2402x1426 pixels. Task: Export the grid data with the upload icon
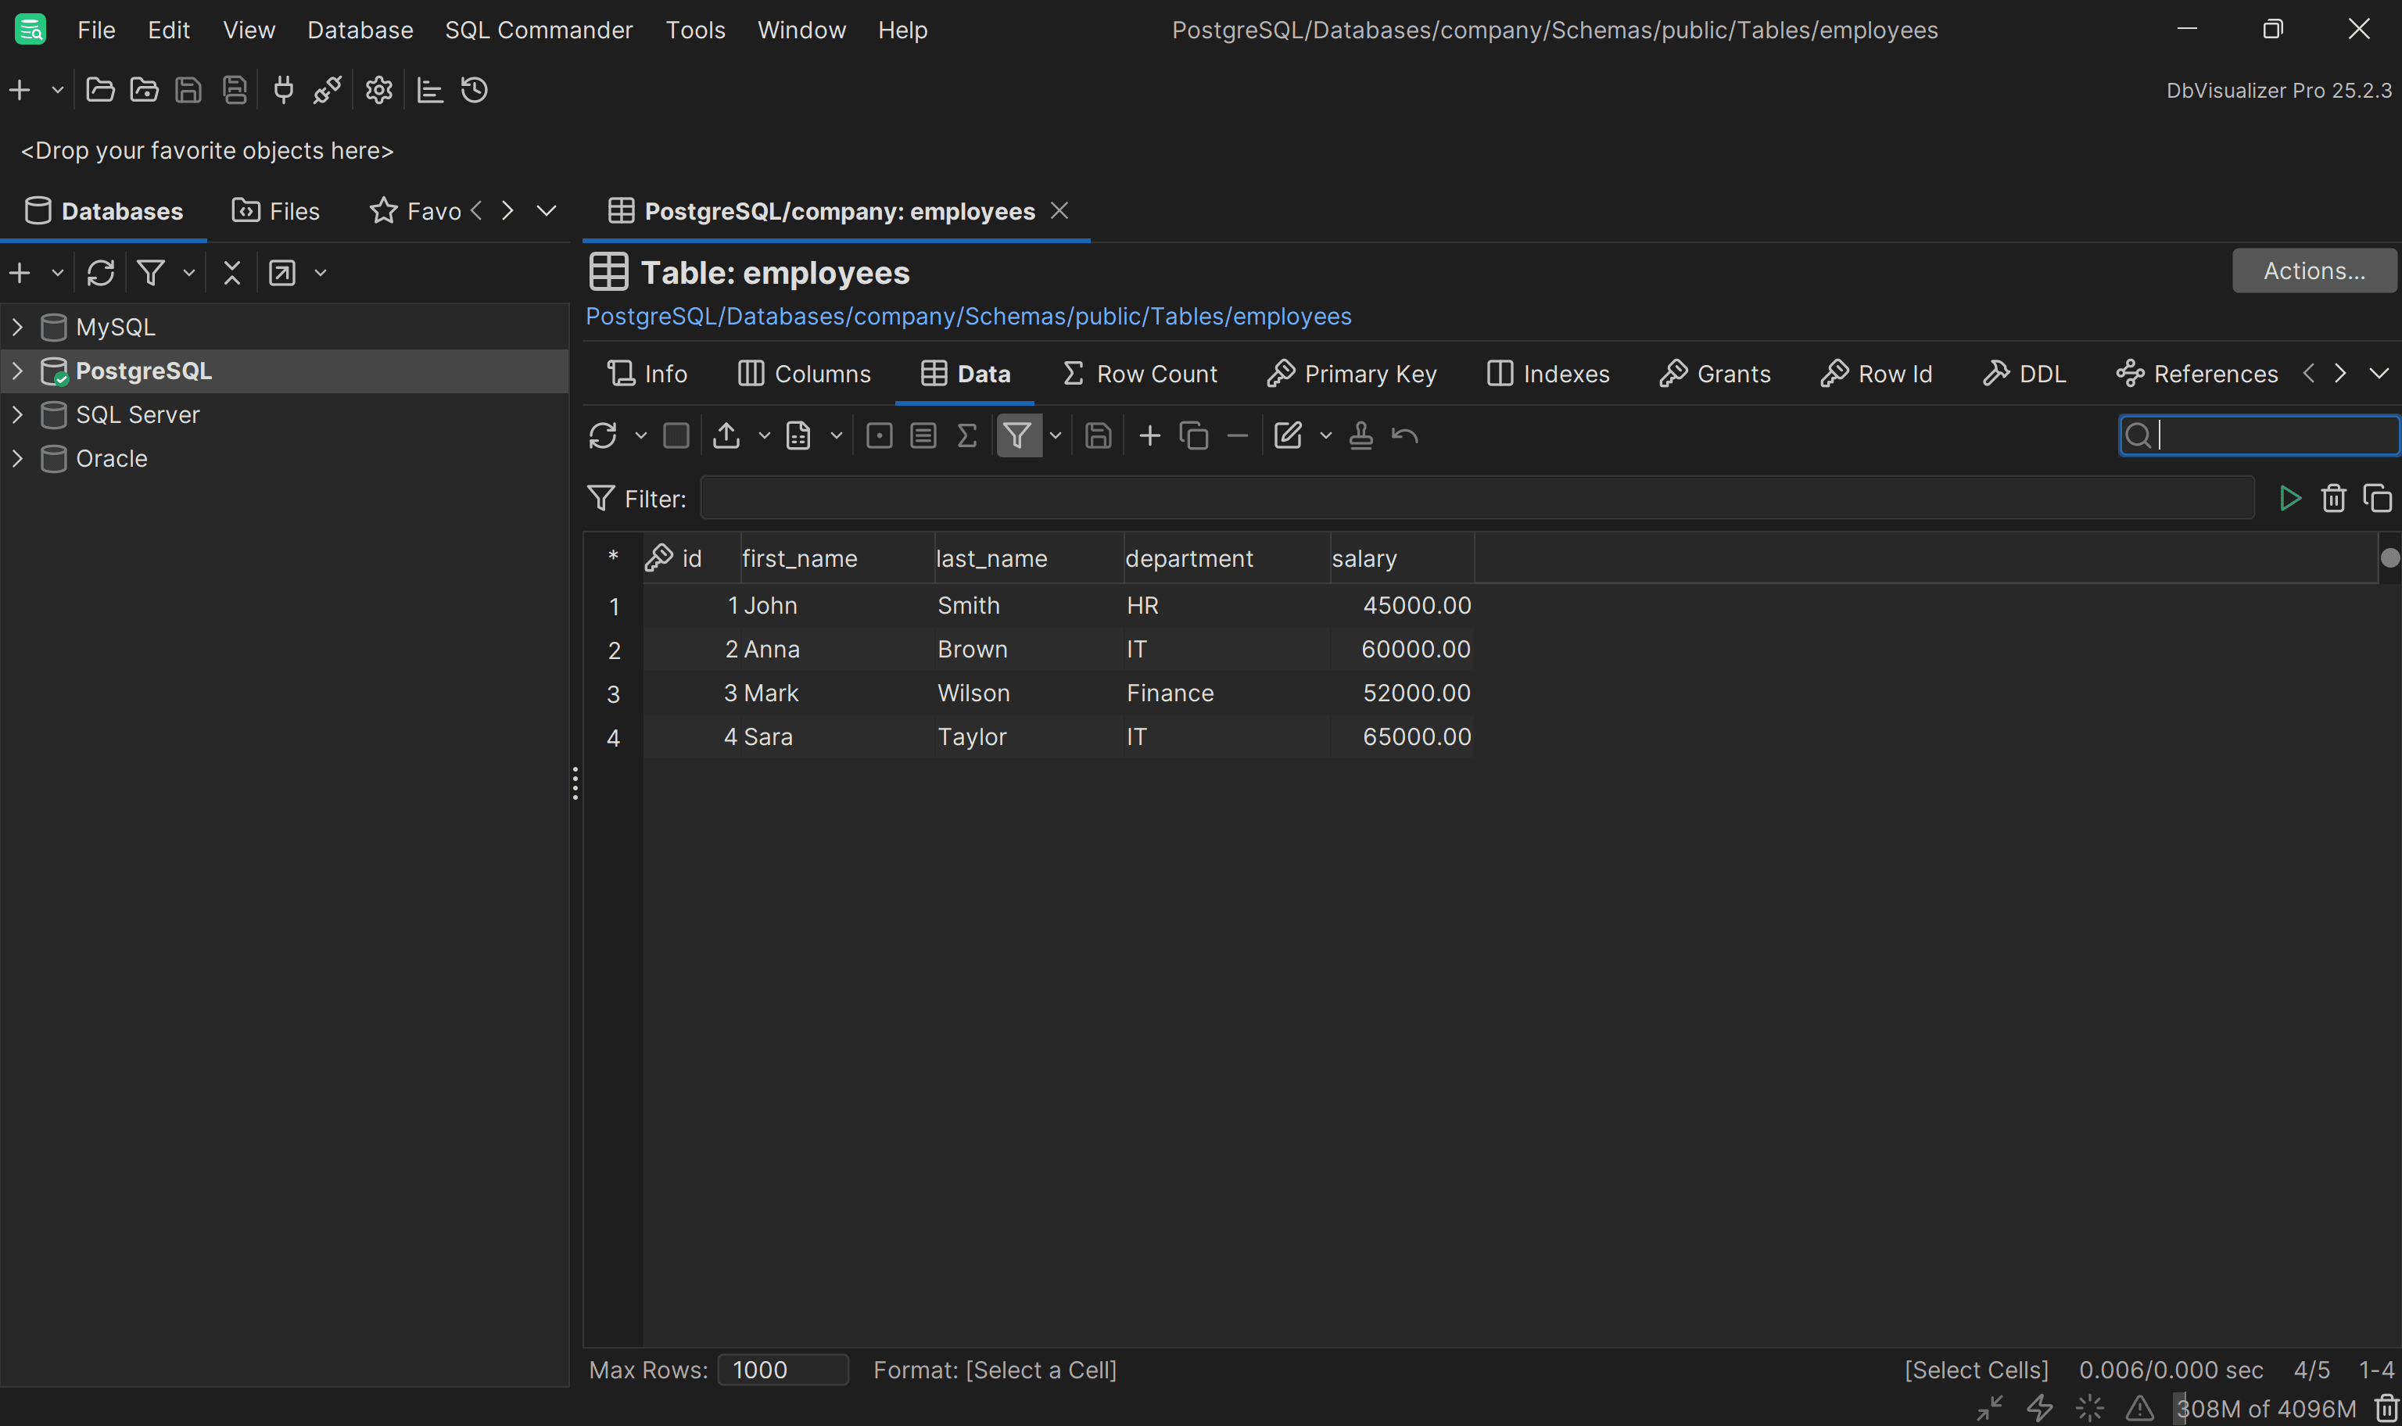(x=726, y=436)
